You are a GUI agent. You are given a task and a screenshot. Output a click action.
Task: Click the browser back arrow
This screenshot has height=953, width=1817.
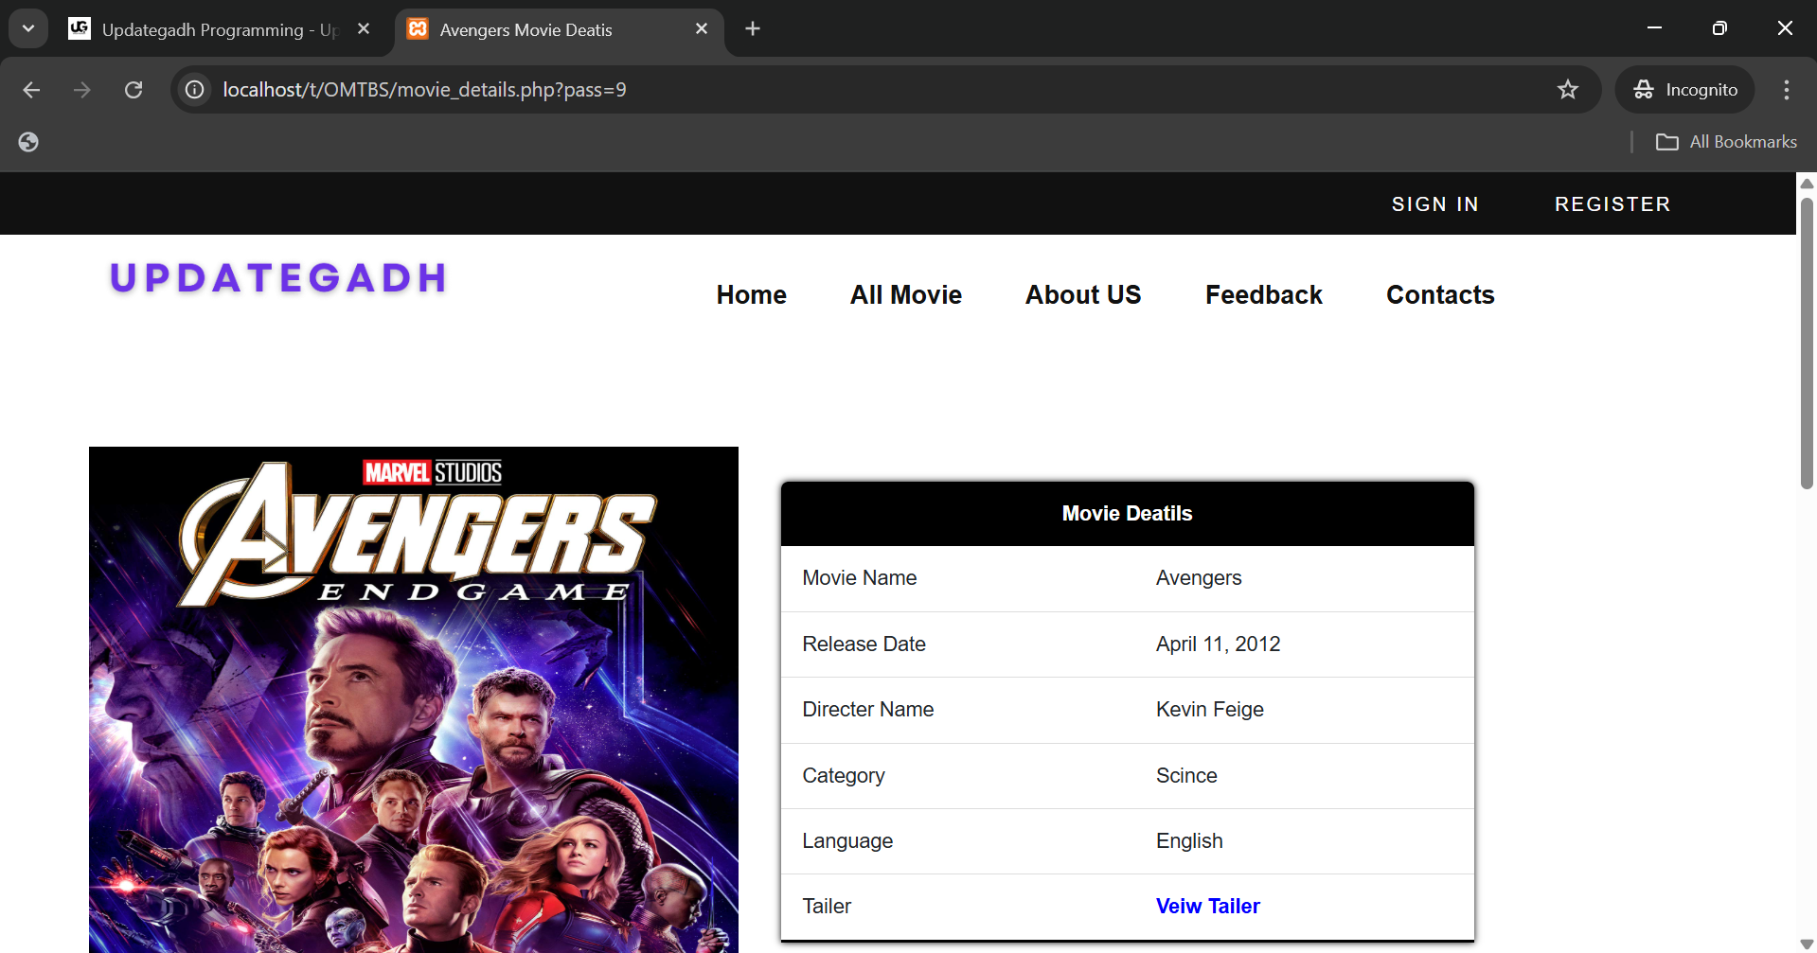pyautogui.click(x=31, y=90)
